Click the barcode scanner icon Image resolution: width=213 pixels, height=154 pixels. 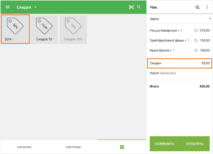coord(131,7)
